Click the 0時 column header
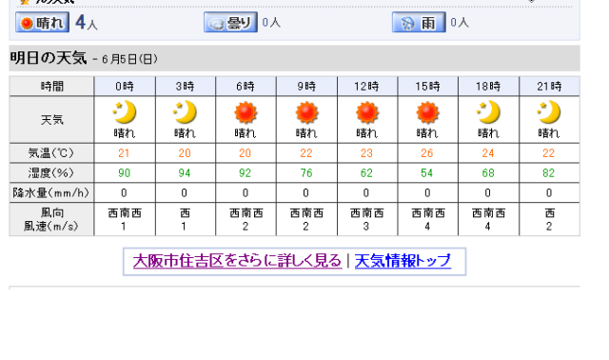609x360 pixels. (x=125, y=87)
